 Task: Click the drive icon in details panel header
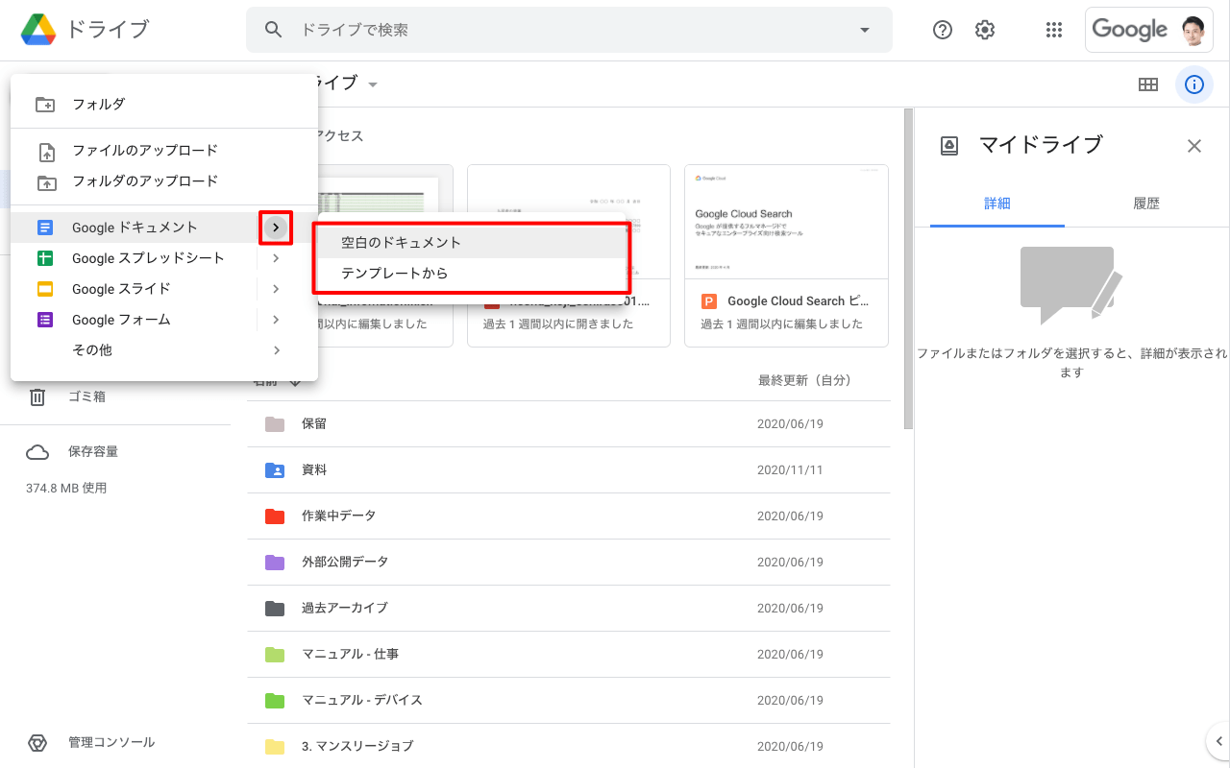[x=949, y=146]
